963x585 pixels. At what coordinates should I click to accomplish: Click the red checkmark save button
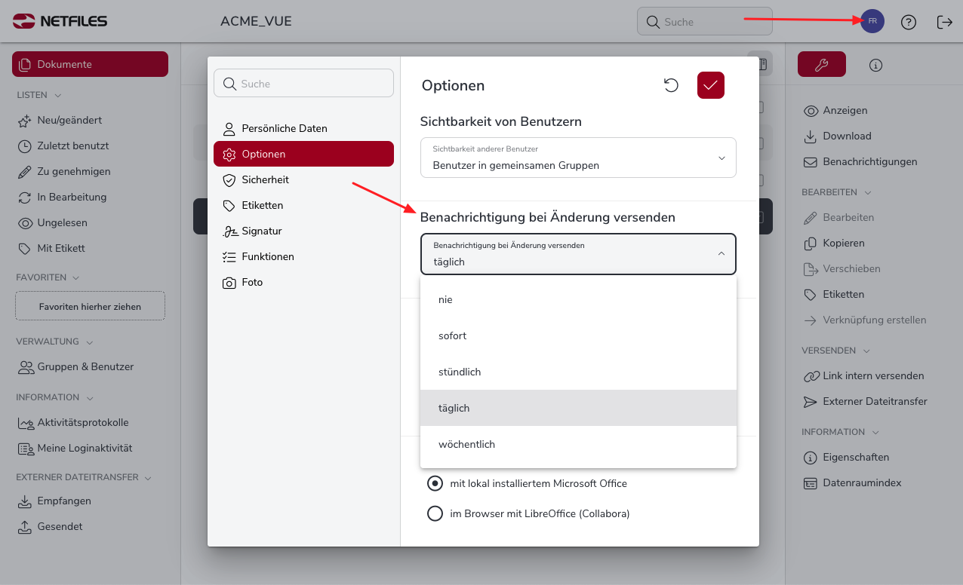[710, 85]
